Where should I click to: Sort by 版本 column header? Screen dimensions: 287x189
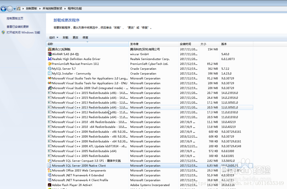point(236,44)
